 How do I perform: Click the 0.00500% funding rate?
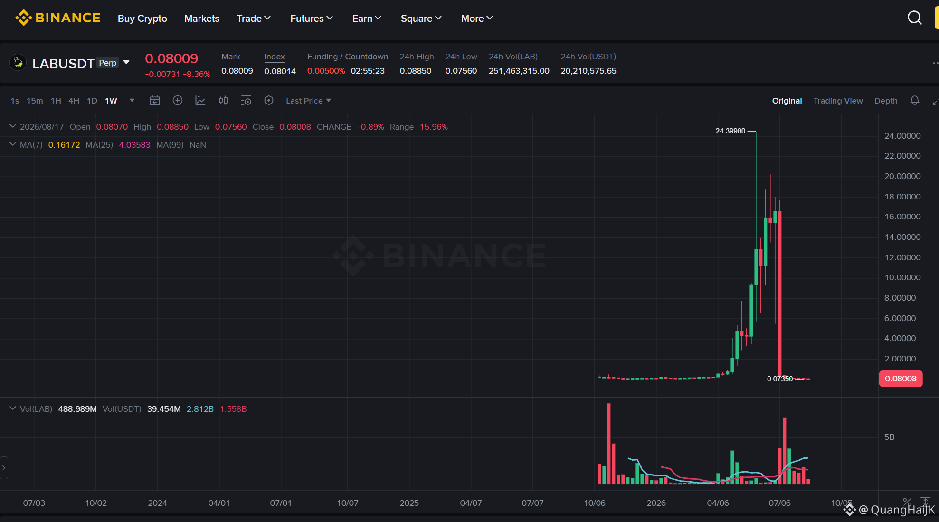click(x=326, y=71)
